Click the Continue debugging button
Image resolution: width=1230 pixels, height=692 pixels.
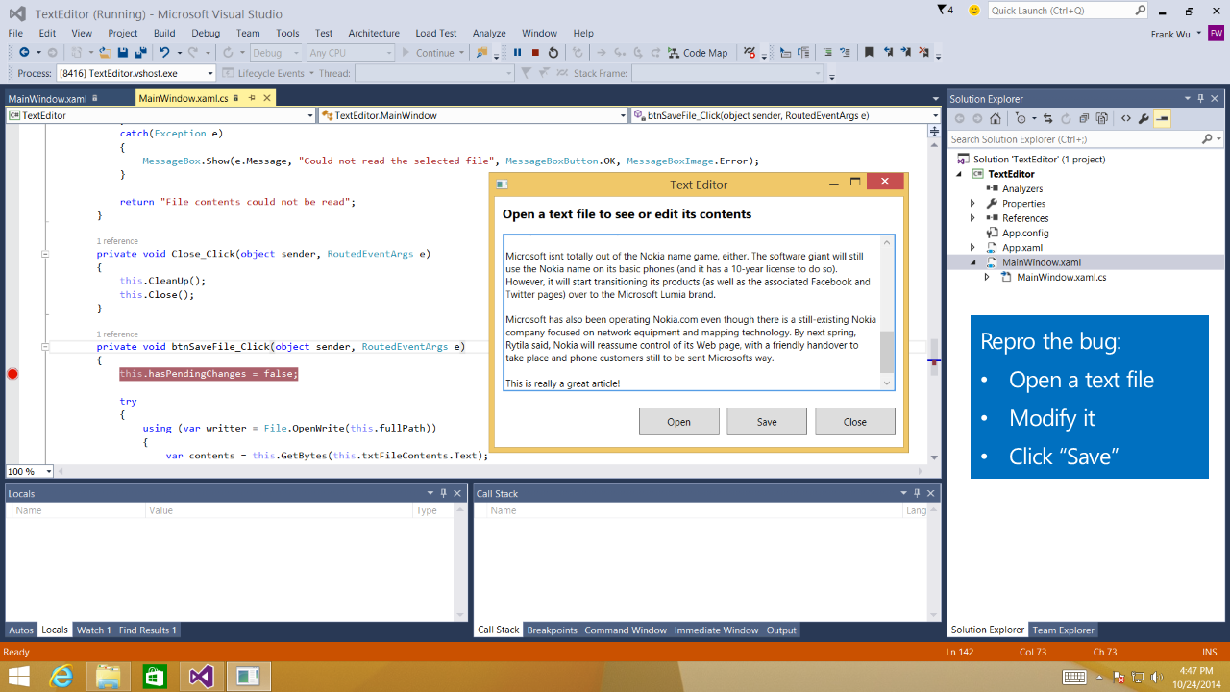[428, 53]
